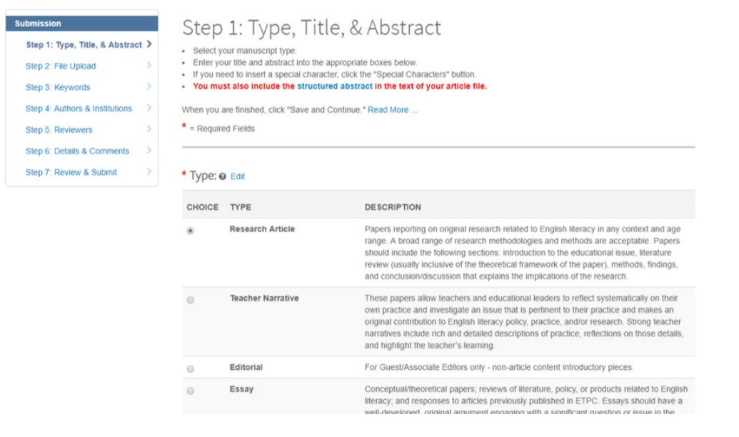The width and height of the screenshot is (739, 437).
Task: Open Step 2: File Upload
Action: coord(61,66)
